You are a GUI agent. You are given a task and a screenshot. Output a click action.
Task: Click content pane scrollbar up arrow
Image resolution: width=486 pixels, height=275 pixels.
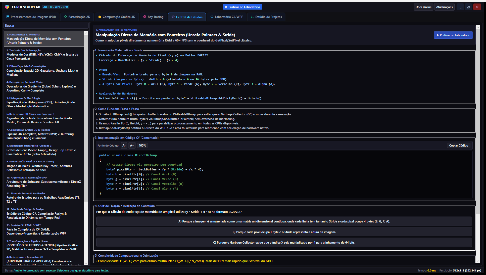point(478,27)
